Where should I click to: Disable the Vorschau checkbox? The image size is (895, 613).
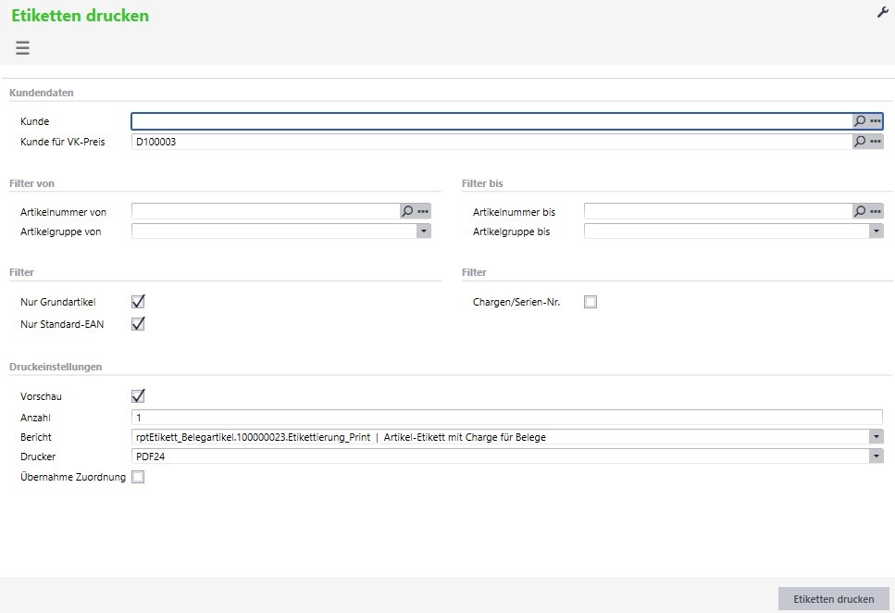tap(139, 396)
